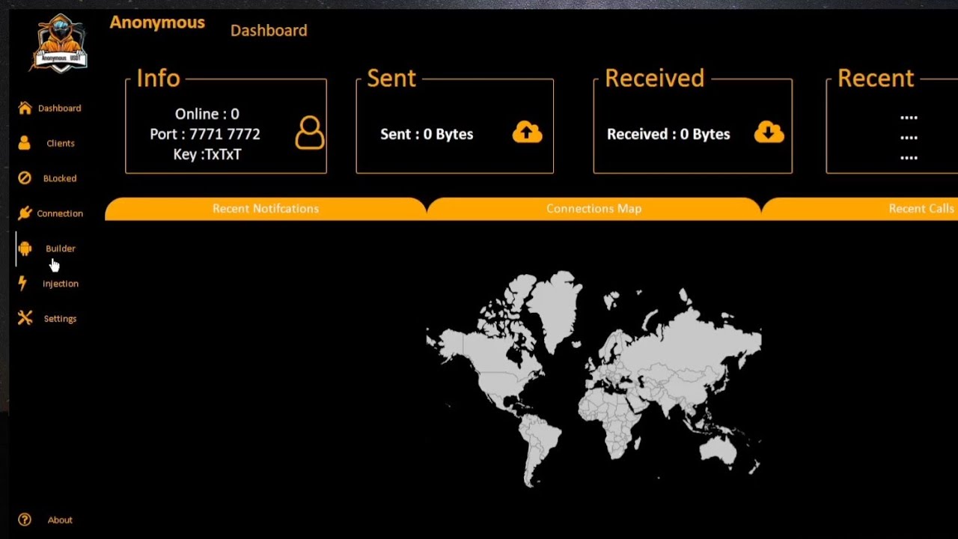This screenshot has height=539, width=958.
Task: Click the Info panel heading
Action: pyautogui.click(x=158, y=79)
